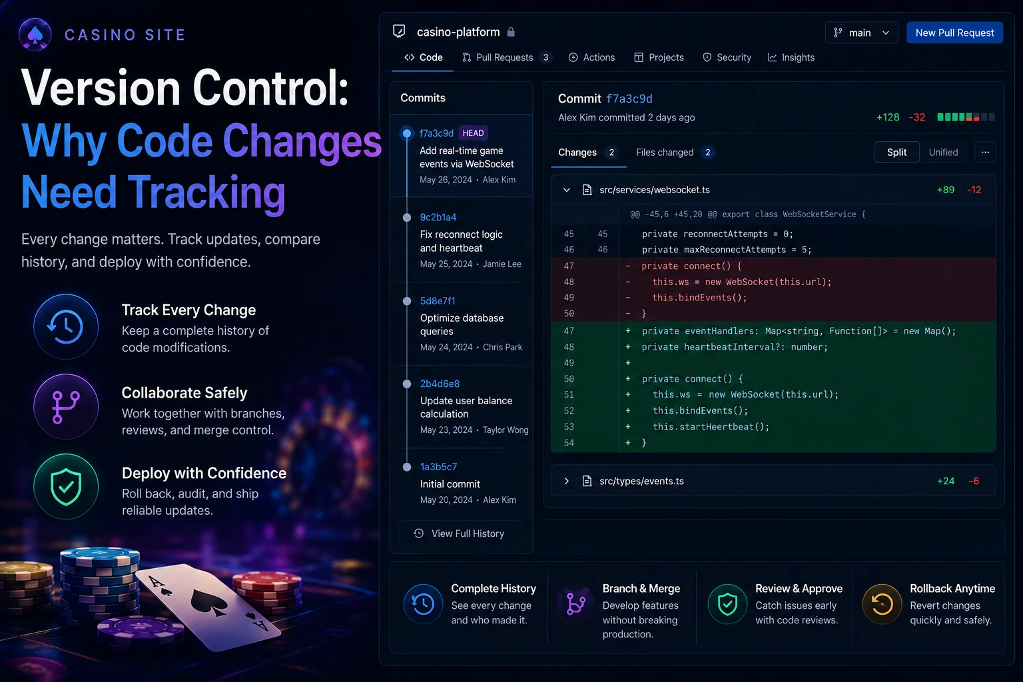Click the timeline dot for commit 5d8e7f1
This screenshot has height=682, width=1023.
pyautogui.click(x=406, y=301)
